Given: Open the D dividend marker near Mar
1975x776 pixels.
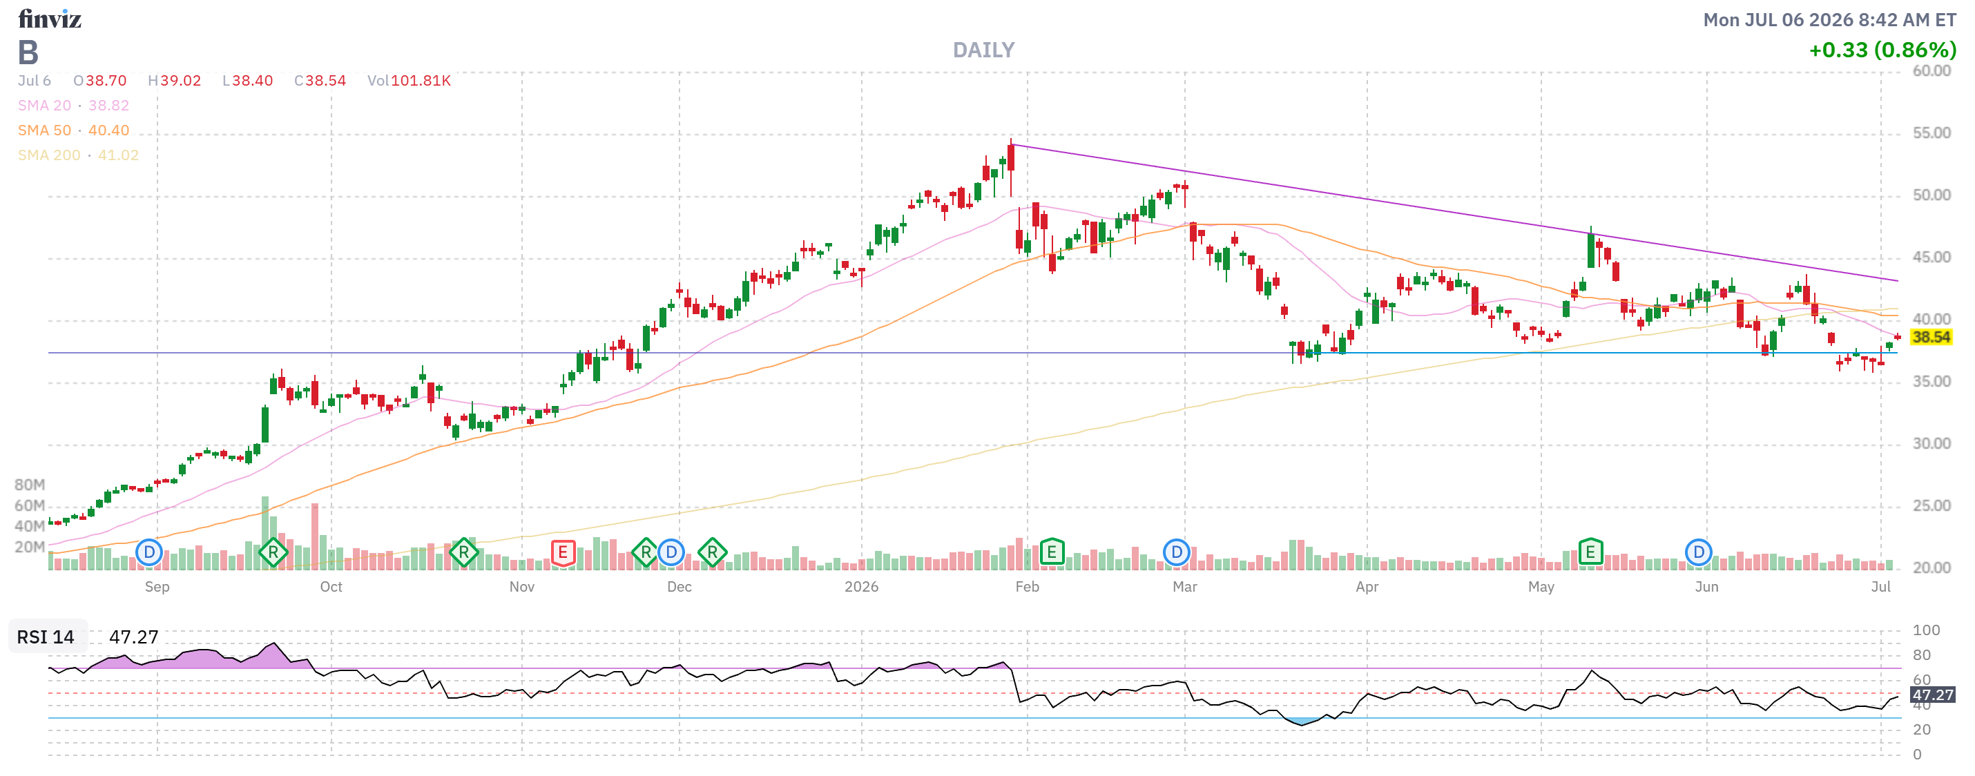Looking at the screenshot, I should (x=1176, y=552).
